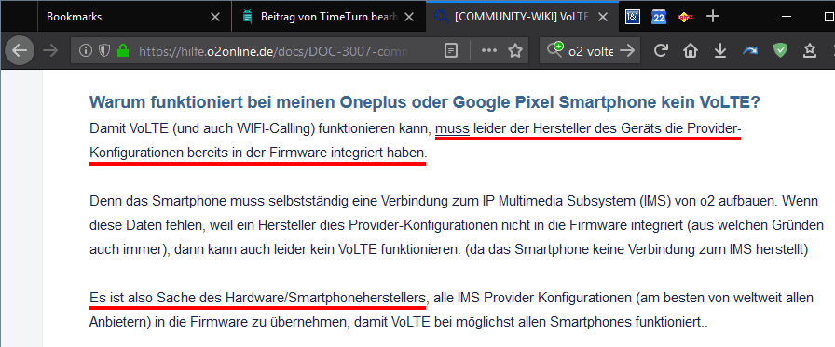Viewport: 835px width, 347px height.
Task: Click line starting auch immer), dann kann
Action: [449, 249]
